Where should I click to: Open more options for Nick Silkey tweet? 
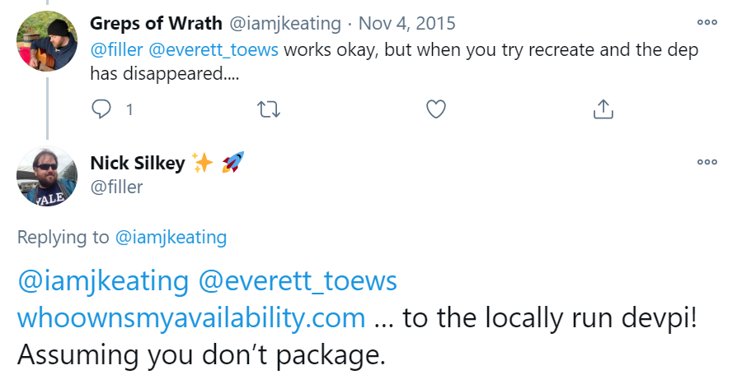(706, 162)
